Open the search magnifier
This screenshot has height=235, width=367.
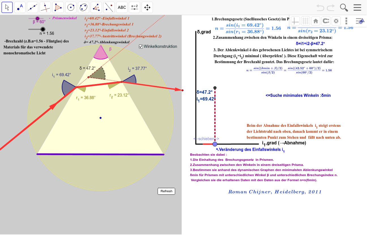tap(344, 8)
